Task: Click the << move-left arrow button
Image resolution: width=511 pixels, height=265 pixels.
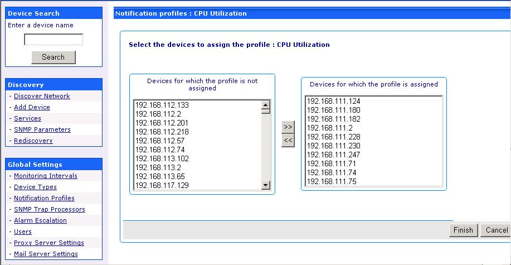Action: [288, 141]
